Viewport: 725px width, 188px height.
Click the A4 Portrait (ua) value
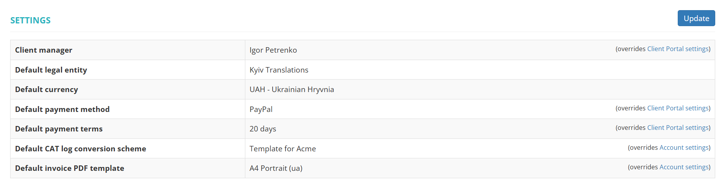[276, 168]
